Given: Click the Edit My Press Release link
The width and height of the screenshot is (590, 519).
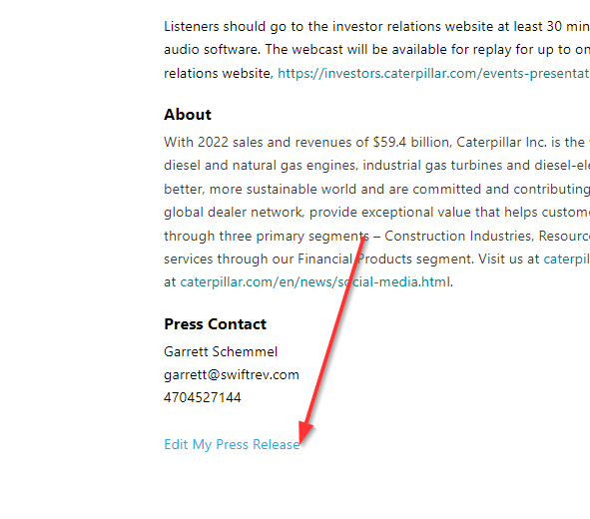Looking at the screenshot, I should tap(232, 444).
